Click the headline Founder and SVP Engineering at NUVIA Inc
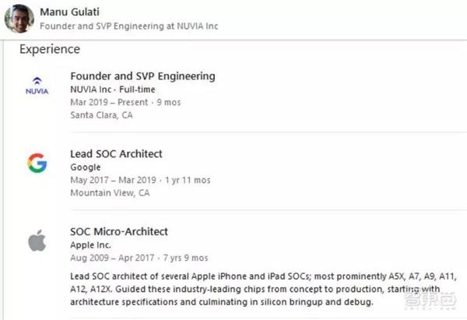This screenshot has height=320, width=467. pos(128,26)
